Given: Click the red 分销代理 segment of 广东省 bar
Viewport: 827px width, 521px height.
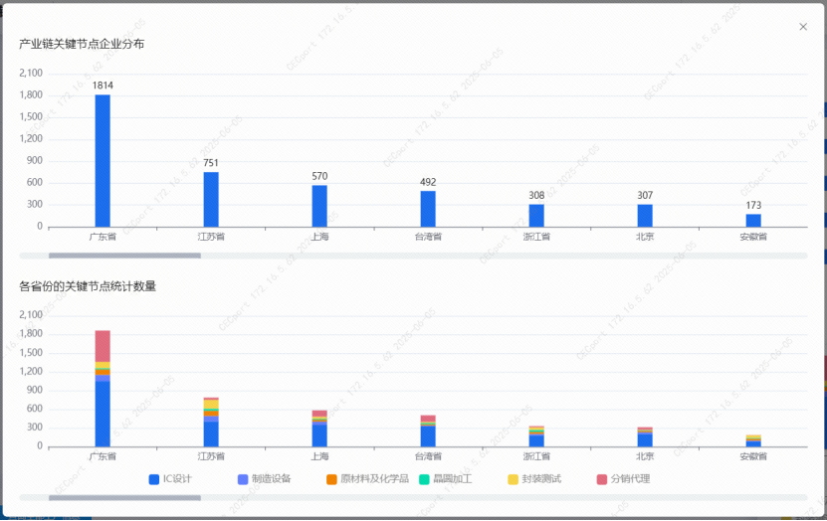Looking at the screenshot, I should (103, 346).
